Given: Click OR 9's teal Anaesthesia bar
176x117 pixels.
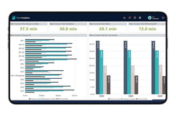Looking at the screenshot, I should (44, 91).
